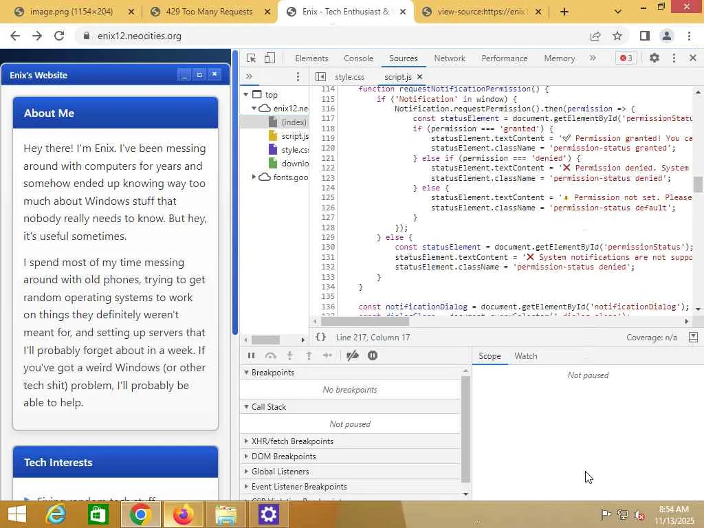Image resolution: width=704 pixels, height=528 pixels.
Task: Close the script.js editor tab
Action: [x=419, y=77]
